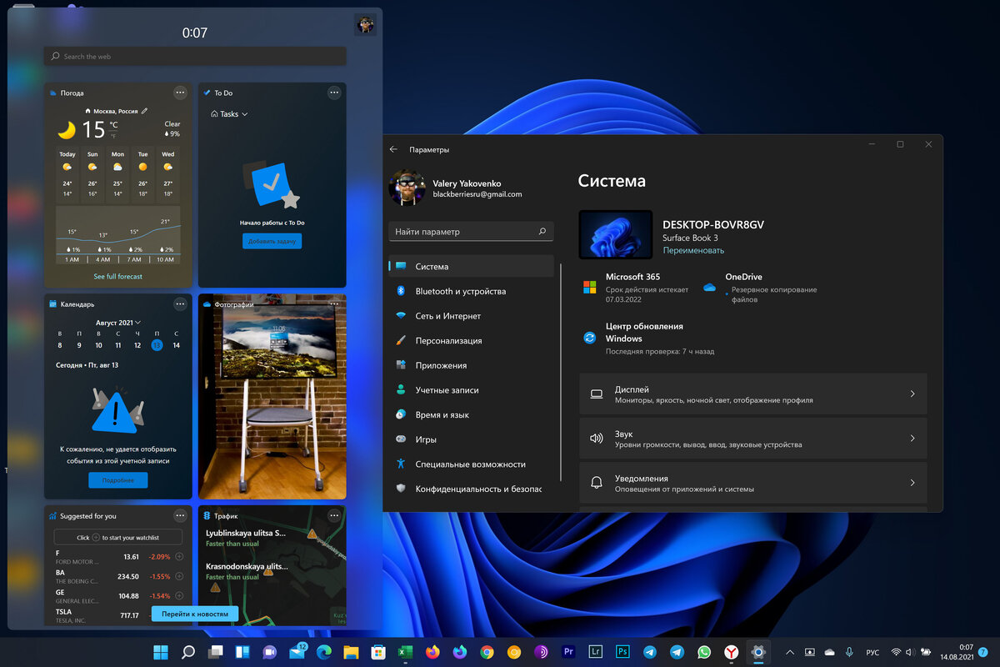Screen dimensions: 1000x667
Task: Click Подробнее button in calendar widget
Action: tap(118, 480)
